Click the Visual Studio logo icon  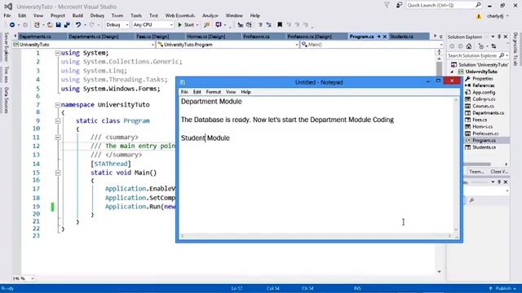tap(8, 7)
